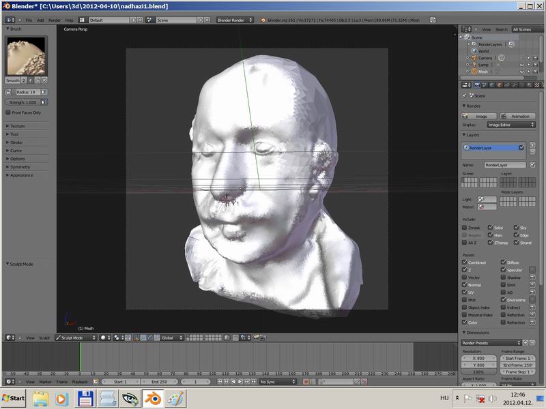Click the brush texture preview thumbnail
This screenshot has width=546, height=409.
coord(27,56)
